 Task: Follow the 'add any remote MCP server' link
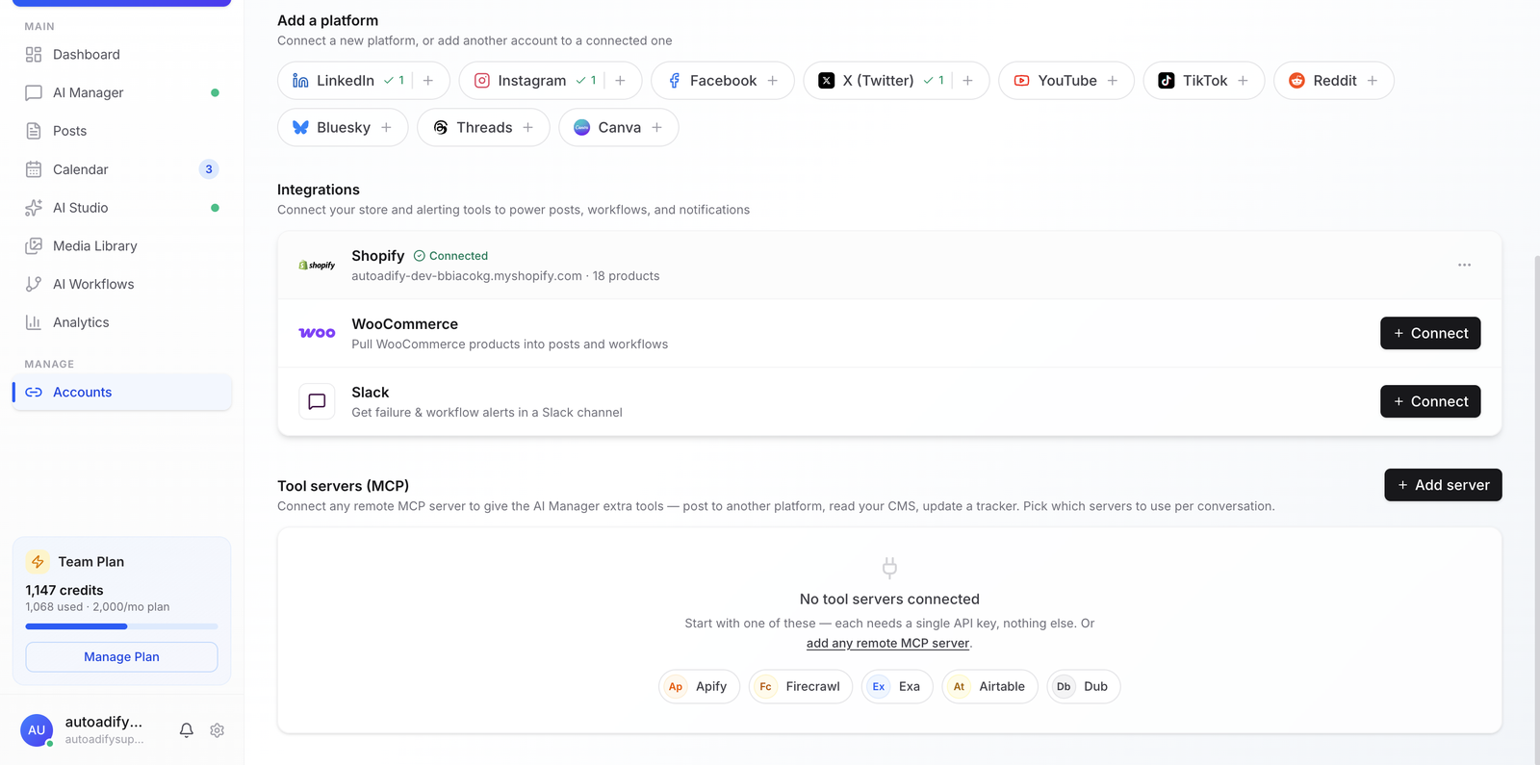(x=887, y=644)
